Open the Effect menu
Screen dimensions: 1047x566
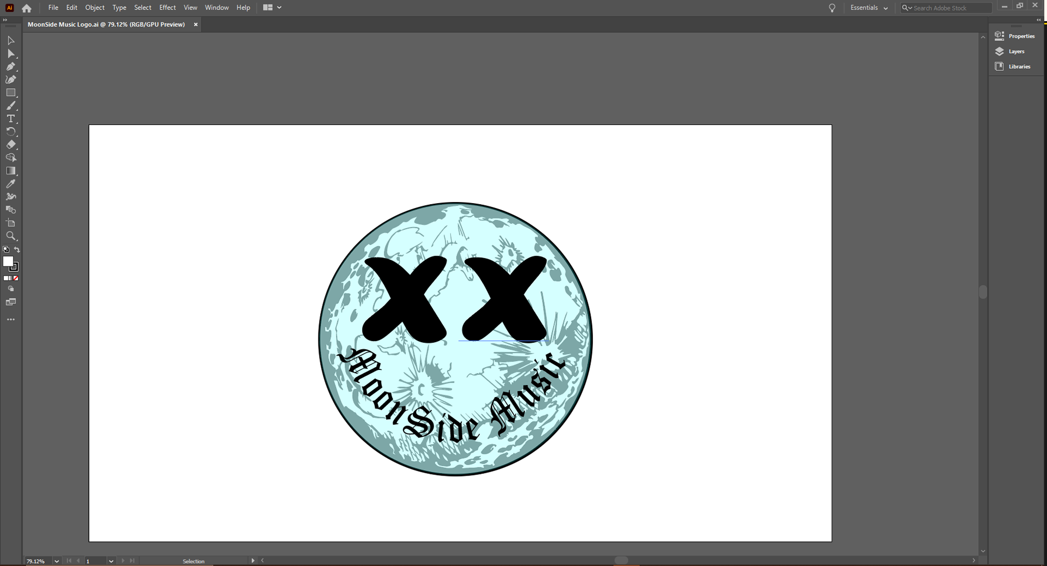click(167, 8)
